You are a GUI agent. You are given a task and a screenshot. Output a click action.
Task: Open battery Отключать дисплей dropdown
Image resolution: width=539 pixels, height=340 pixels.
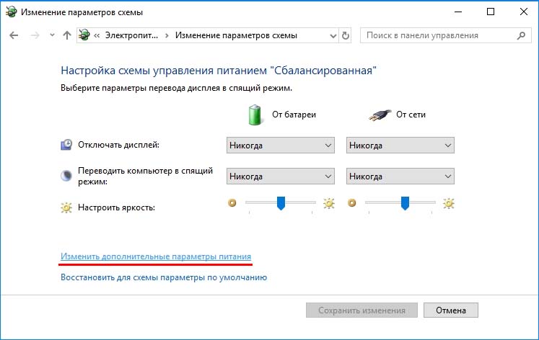click(281, 145)
